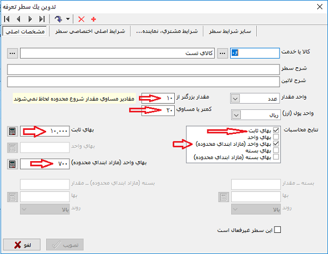Click browse ellipsis next to كالا يا خدمت code

pyautogui.click(x=222, y=54)
